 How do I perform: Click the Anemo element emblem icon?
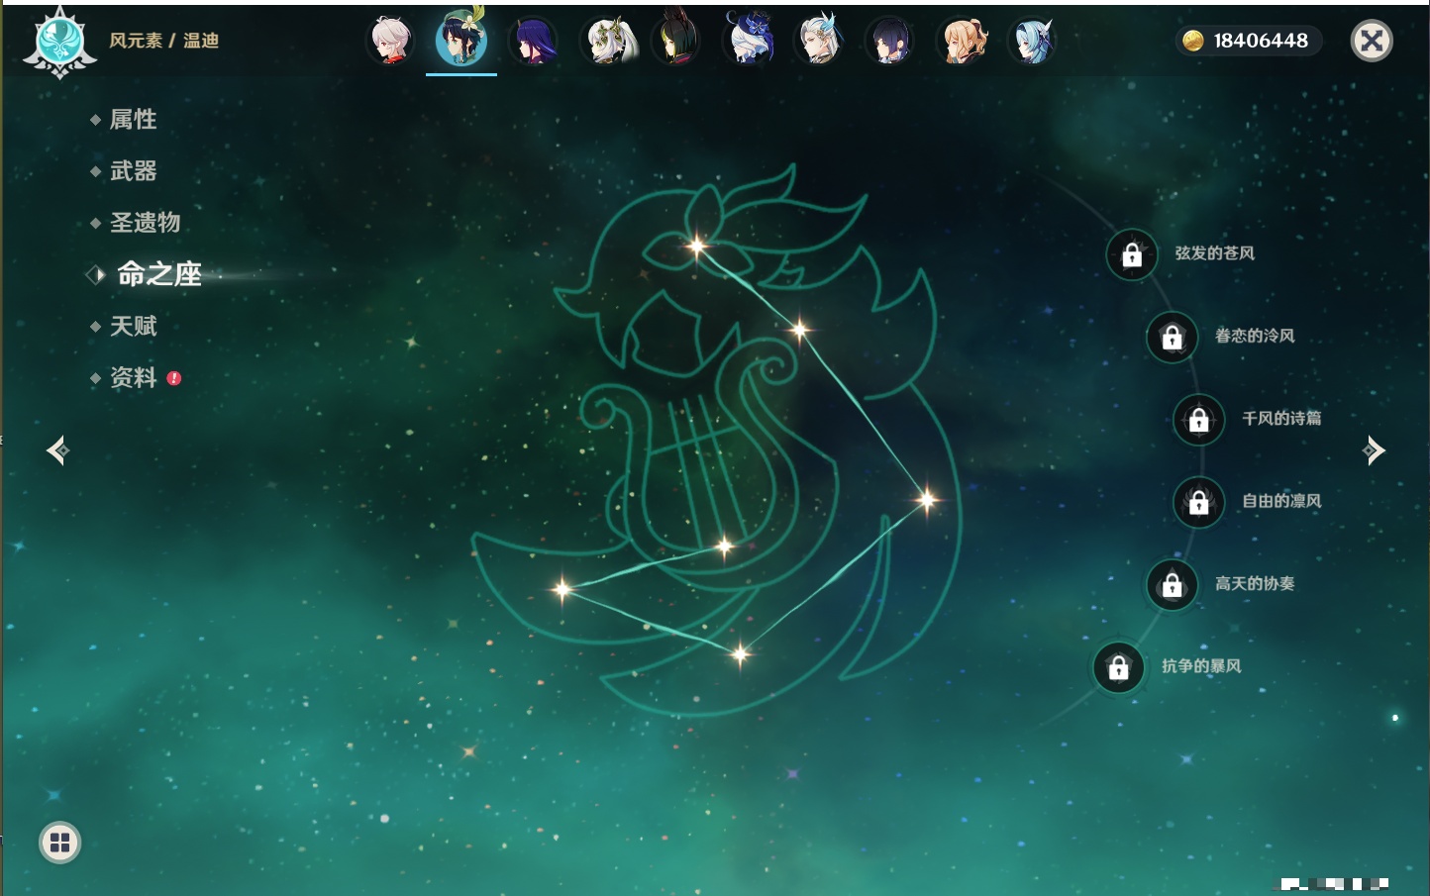59,42
